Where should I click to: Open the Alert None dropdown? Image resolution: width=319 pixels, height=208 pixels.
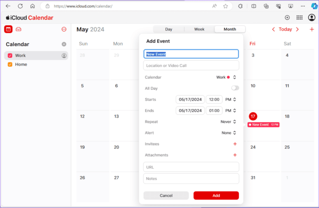[229, 133]
